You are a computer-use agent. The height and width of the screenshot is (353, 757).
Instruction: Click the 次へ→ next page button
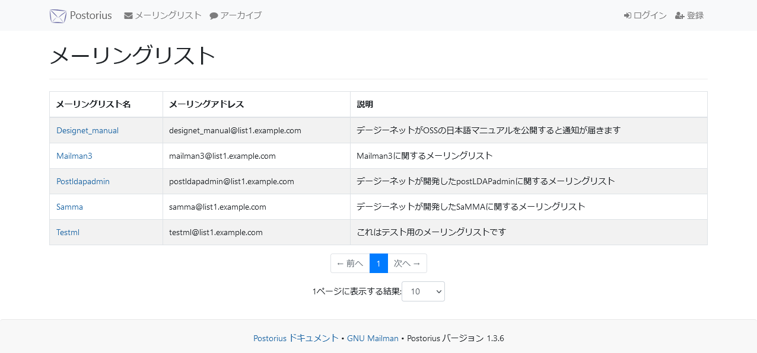pos(408,263)
